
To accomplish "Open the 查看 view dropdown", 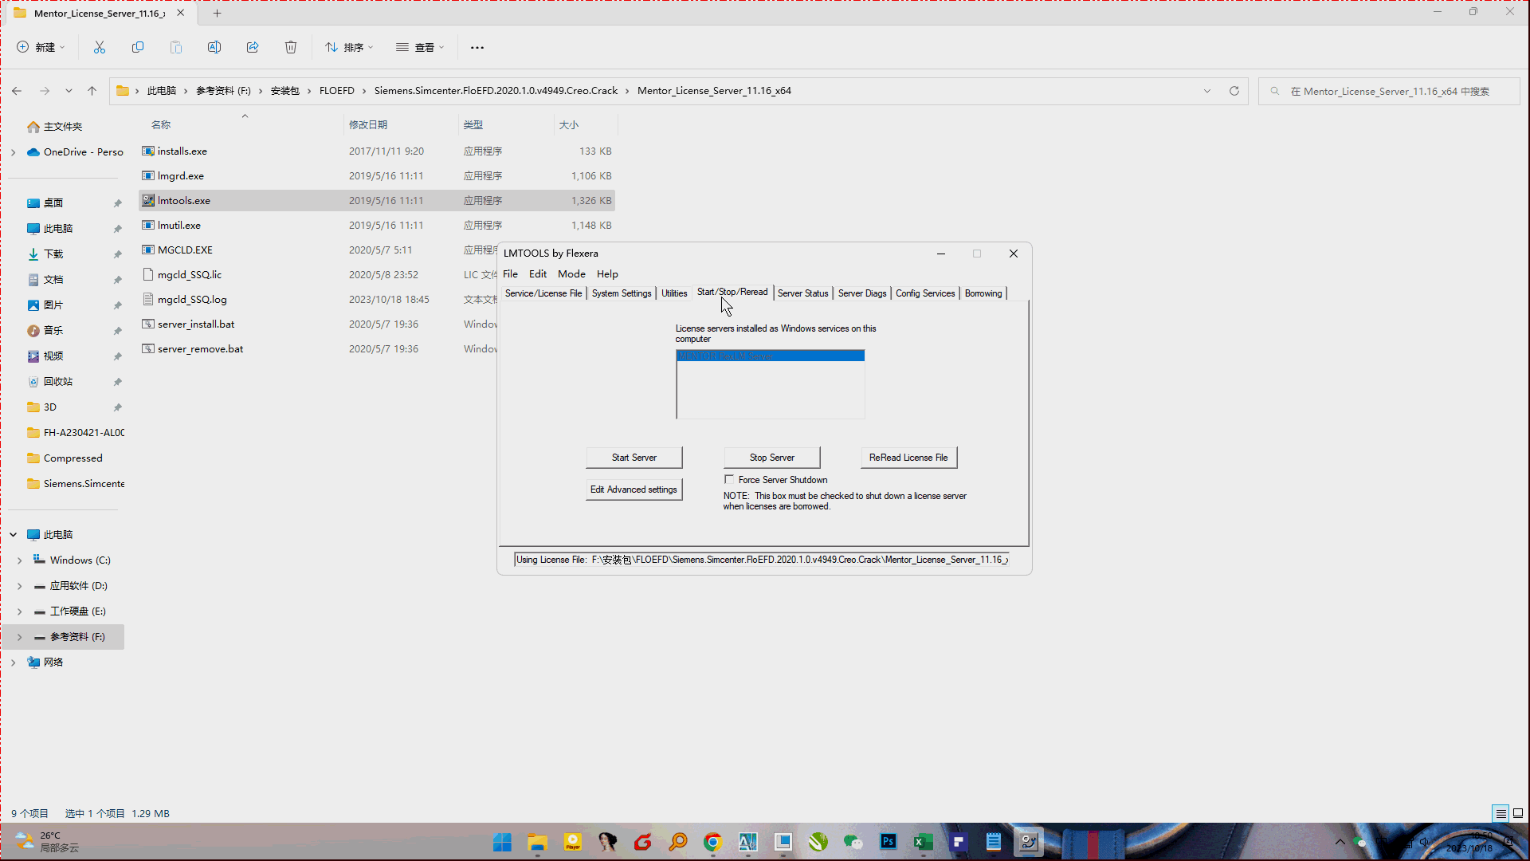I will coord(420,48).
